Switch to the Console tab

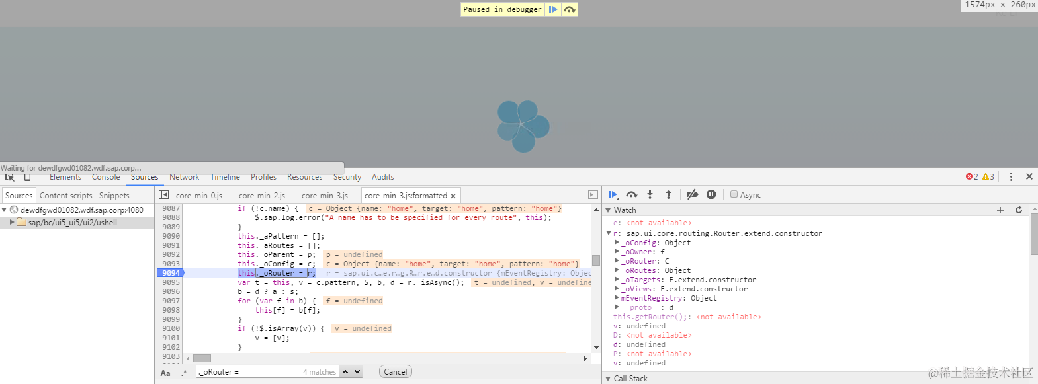(x=106, y=177)
